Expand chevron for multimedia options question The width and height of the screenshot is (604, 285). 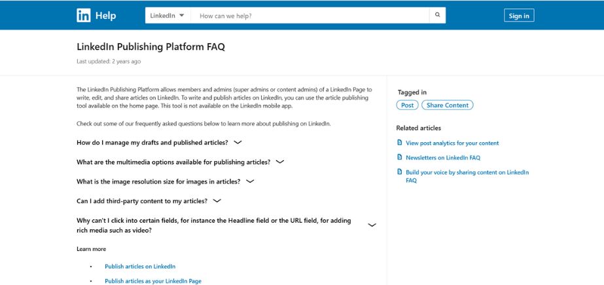pos(280,162)
